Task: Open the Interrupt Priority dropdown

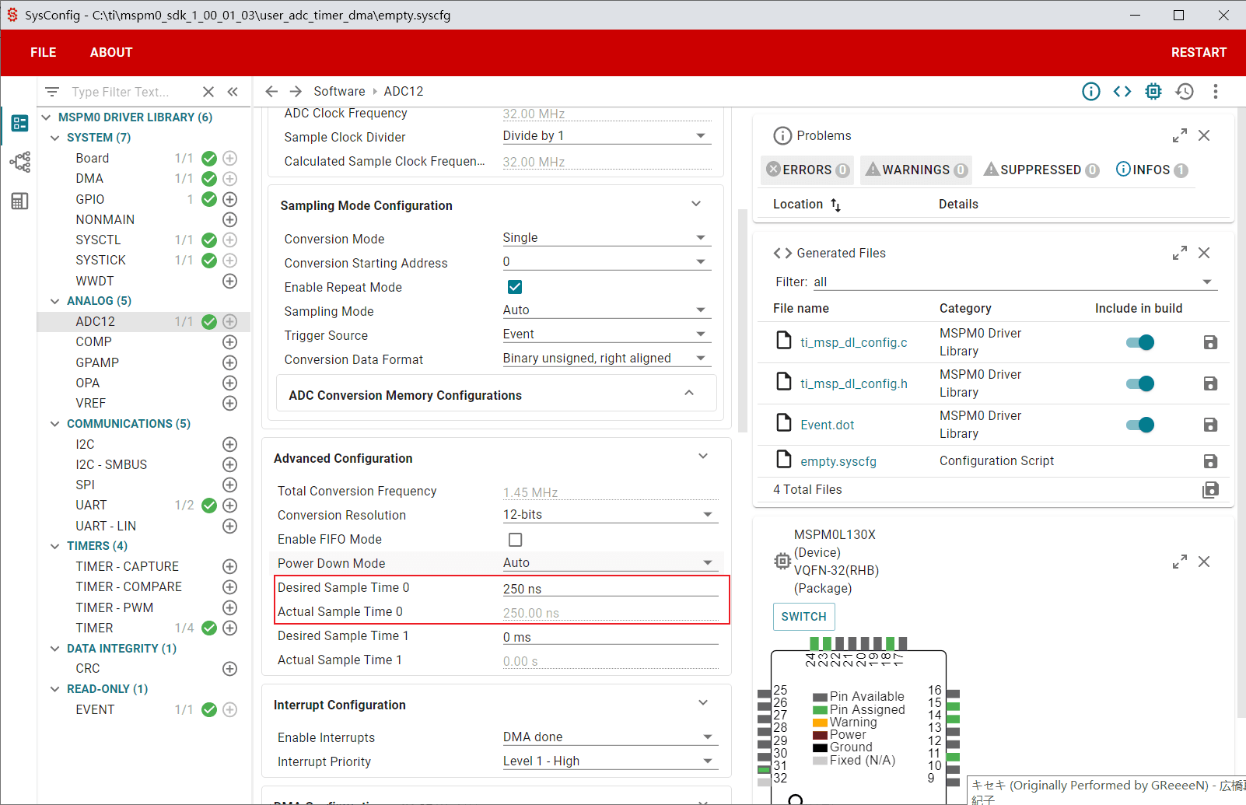Action: tap(610, 761)
